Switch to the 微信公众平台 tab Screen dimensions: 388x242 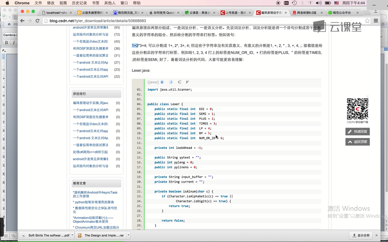click(343, 13)
